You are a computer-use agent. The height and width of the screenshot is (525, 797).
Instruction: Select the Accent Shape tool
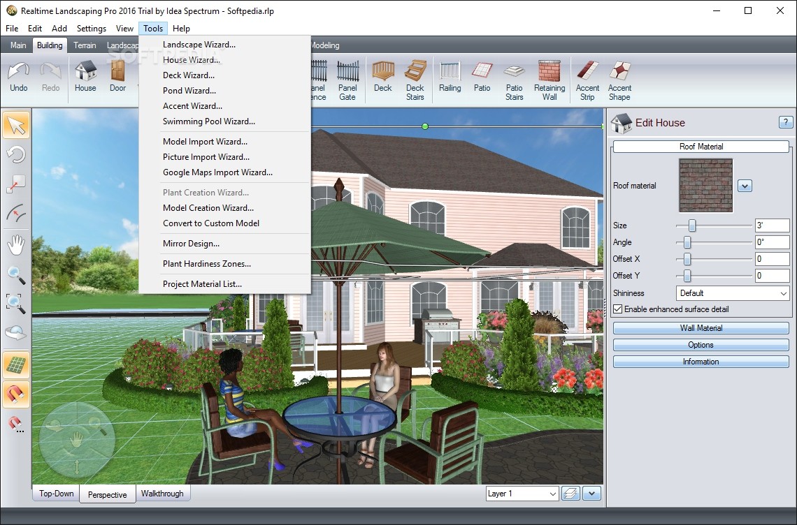click(619, 81)
